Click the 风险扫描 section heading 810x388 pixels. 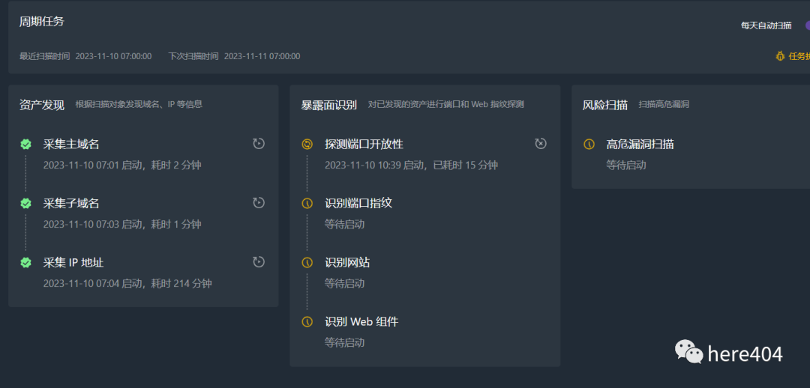(605, 105)
